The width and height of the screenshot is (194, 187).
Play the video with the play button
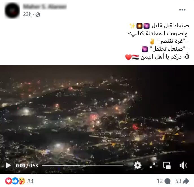(8, 165)
